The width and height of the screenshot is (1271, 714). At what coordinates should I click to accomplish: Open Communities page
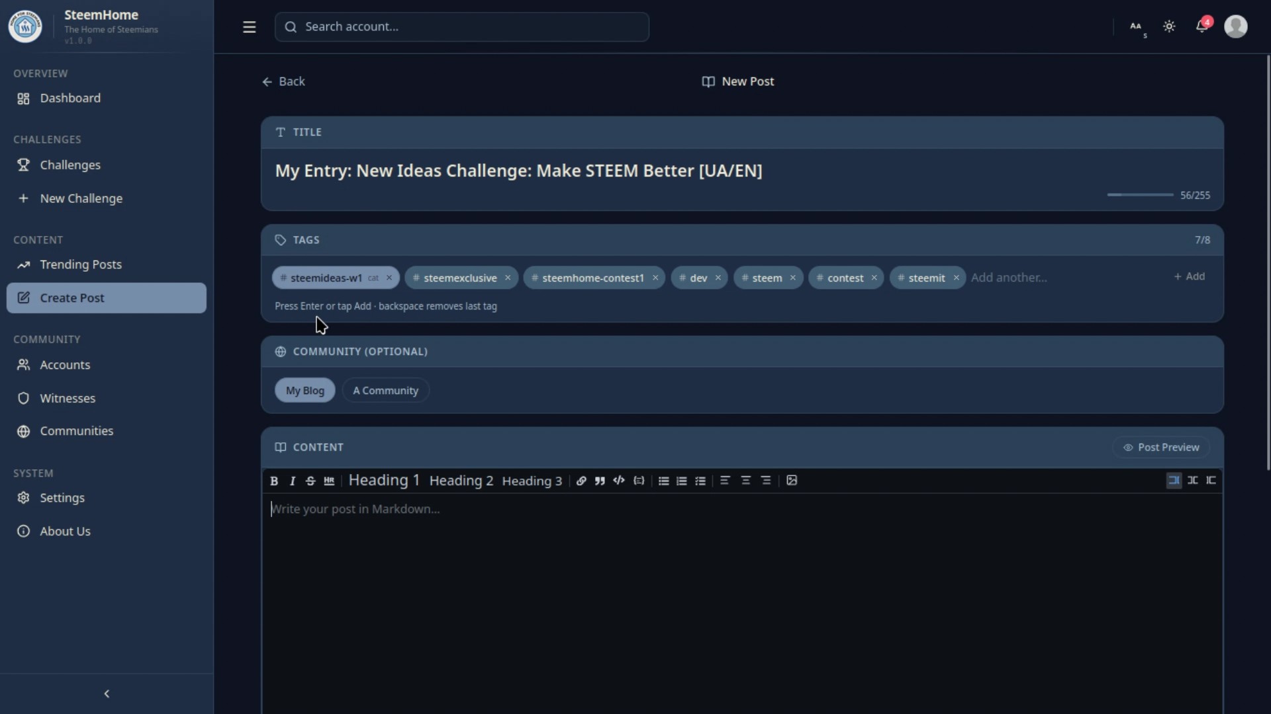coord(107,431)
